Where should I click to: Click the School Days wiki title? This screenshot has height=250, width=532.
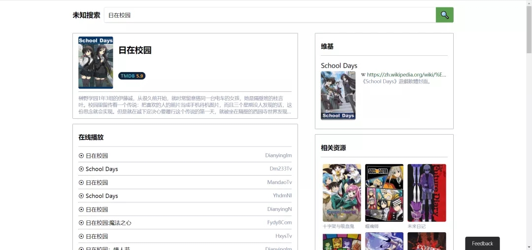pos(339,66)
